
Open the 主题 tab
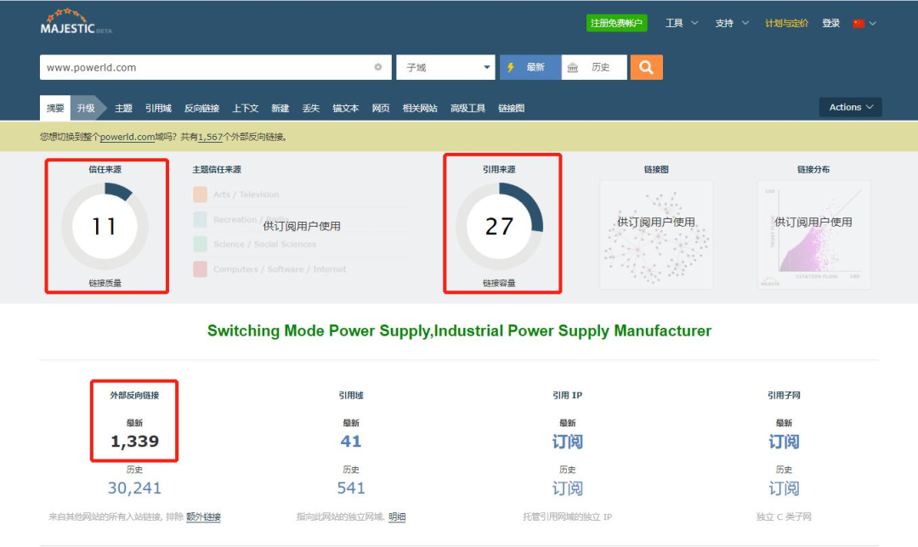[123, 108]
